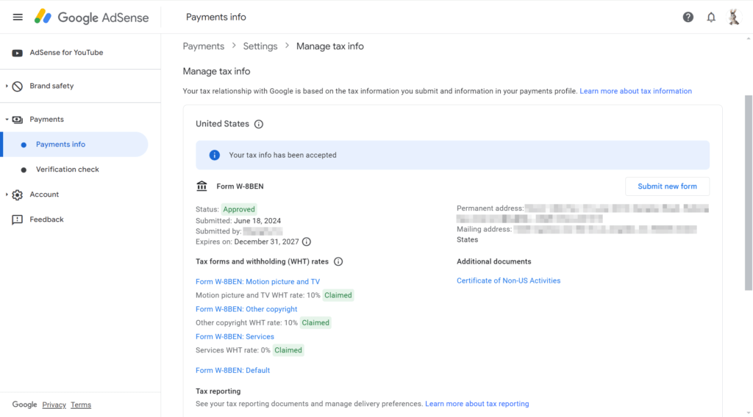Viewport: 753px width, 417px height.
Task: Click the Payments info page title
Action: 216,18
